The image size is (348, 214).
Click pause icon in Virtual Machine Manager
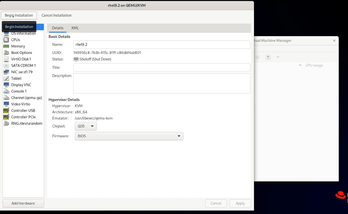click(258, 57)
